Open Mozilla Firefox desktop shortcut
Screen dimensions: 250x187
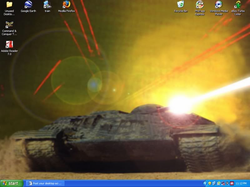click(67, 7)
